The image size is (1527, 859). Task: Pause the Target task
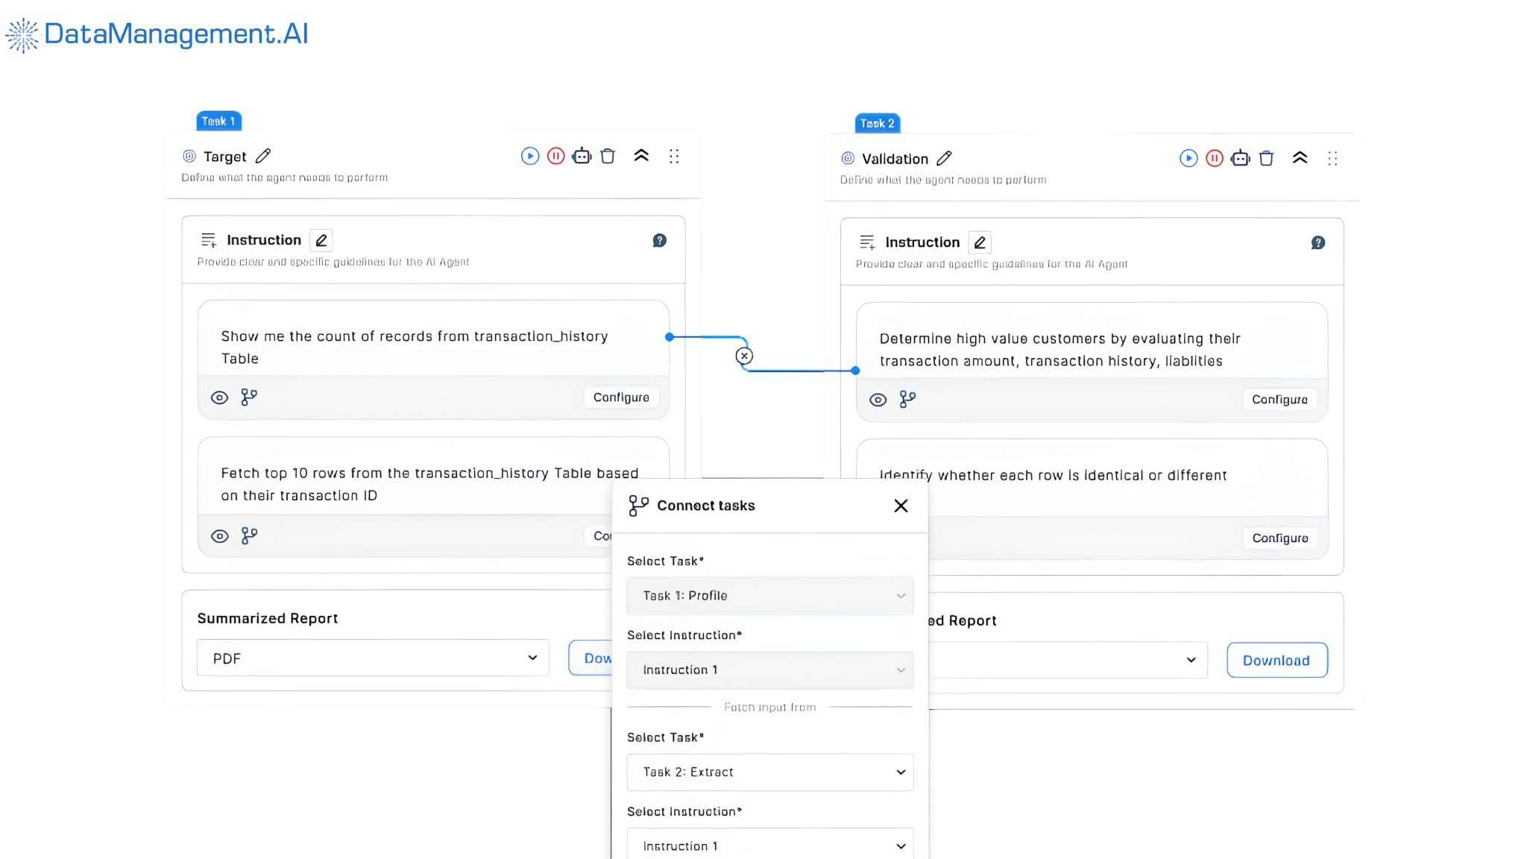point(556,156)
